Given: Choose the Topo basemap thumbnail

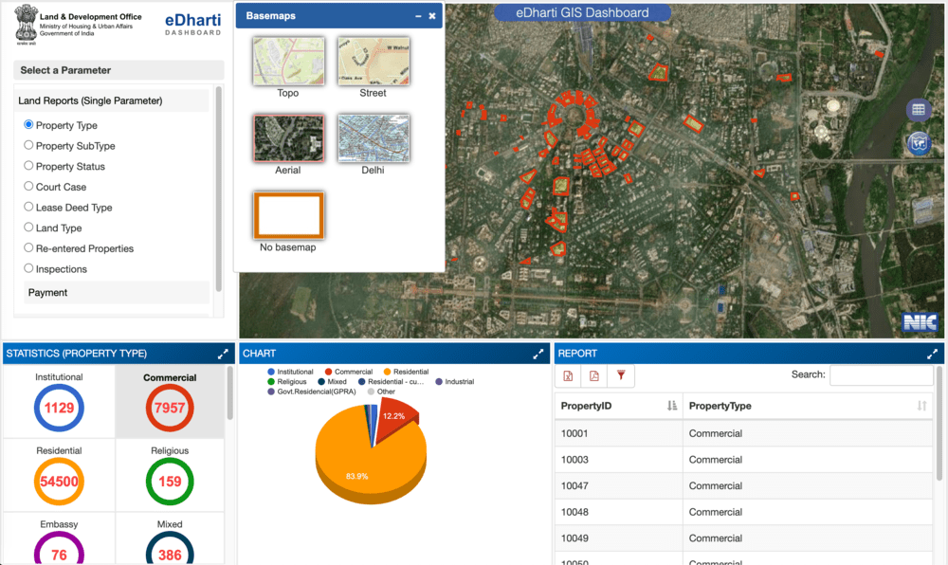Looking at the screenshot, I should pyautogui.click(x=288, y=61).
